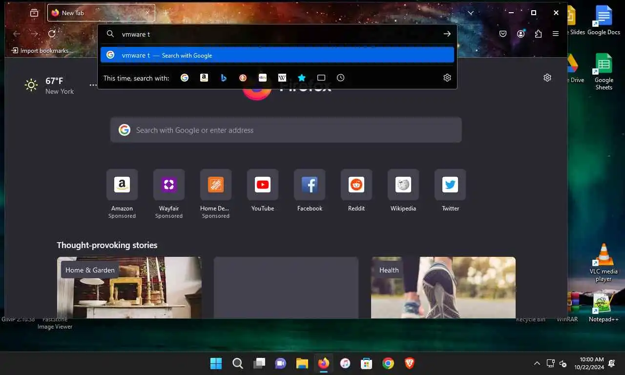Image resolution: width=625 pixels, height=375 pixels.
Task: Open a new tab with plus button
Action: coord(166,13)
